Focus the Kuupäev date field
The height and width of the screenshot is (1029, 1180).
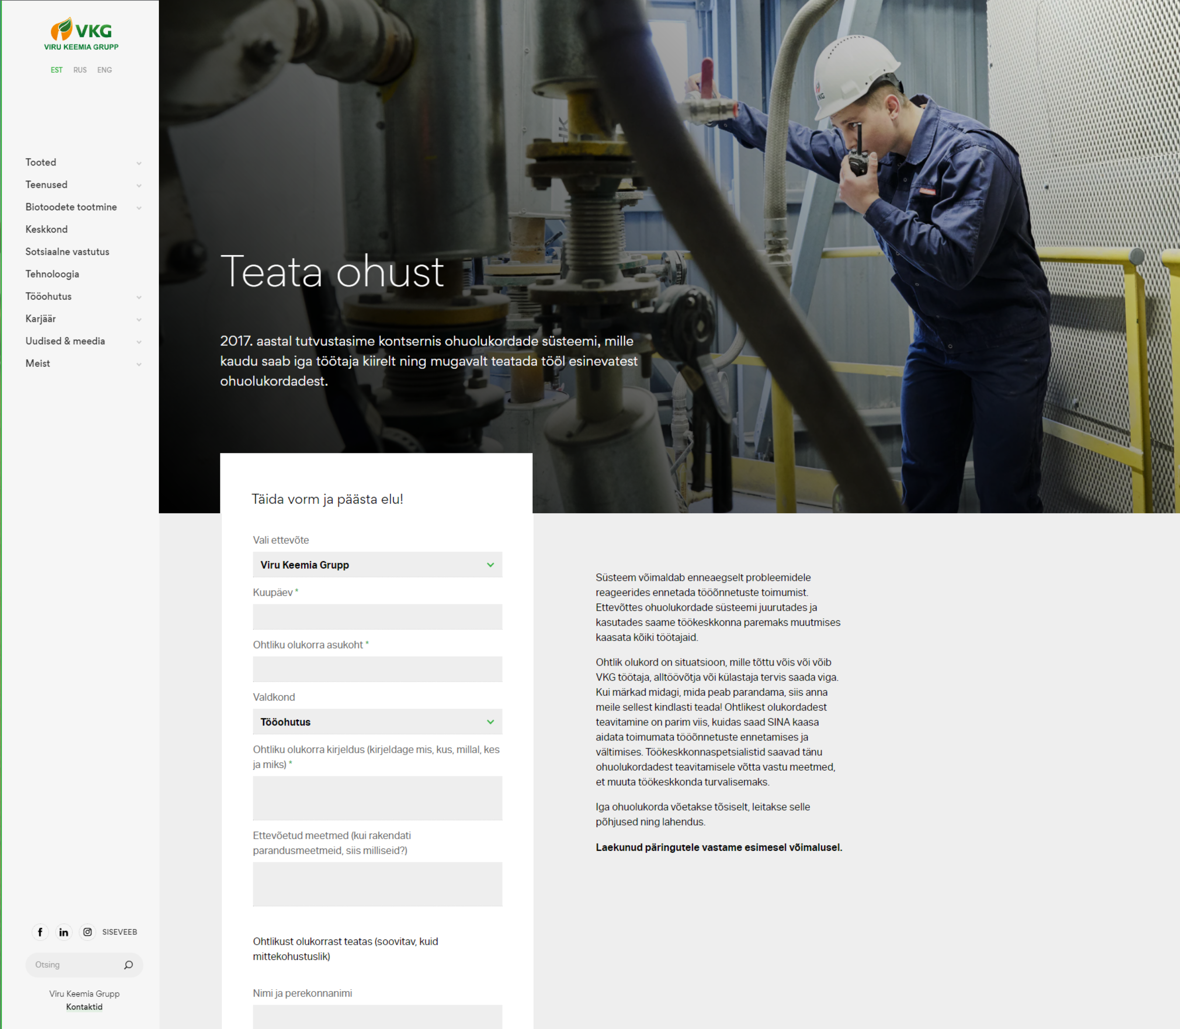(x=377, y=617)
